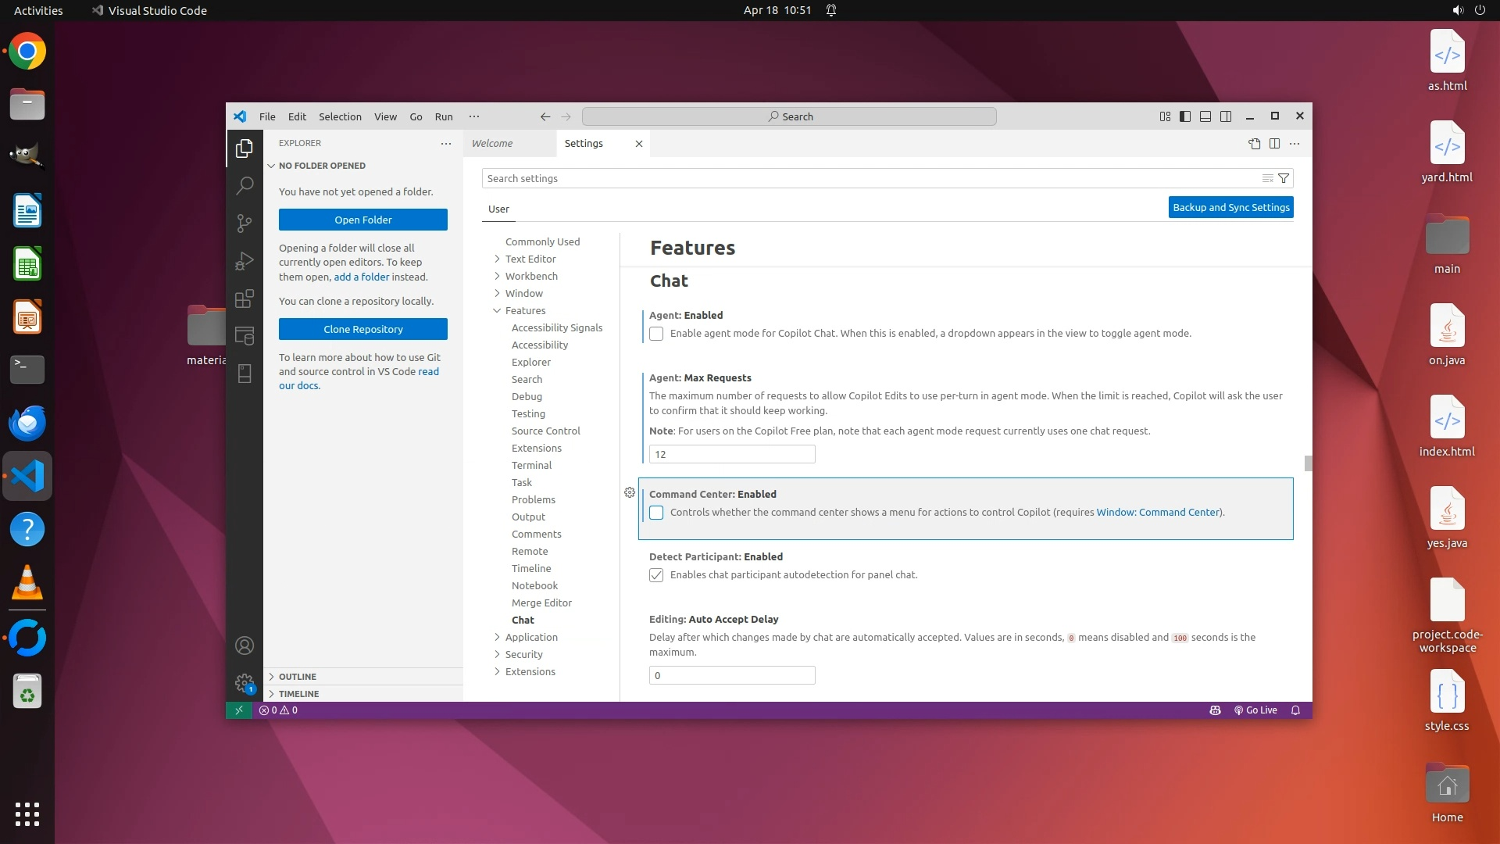Open the Selection menu
Image resolution: width=1500 pixels, height=844 pixels.
click(340, 116)
